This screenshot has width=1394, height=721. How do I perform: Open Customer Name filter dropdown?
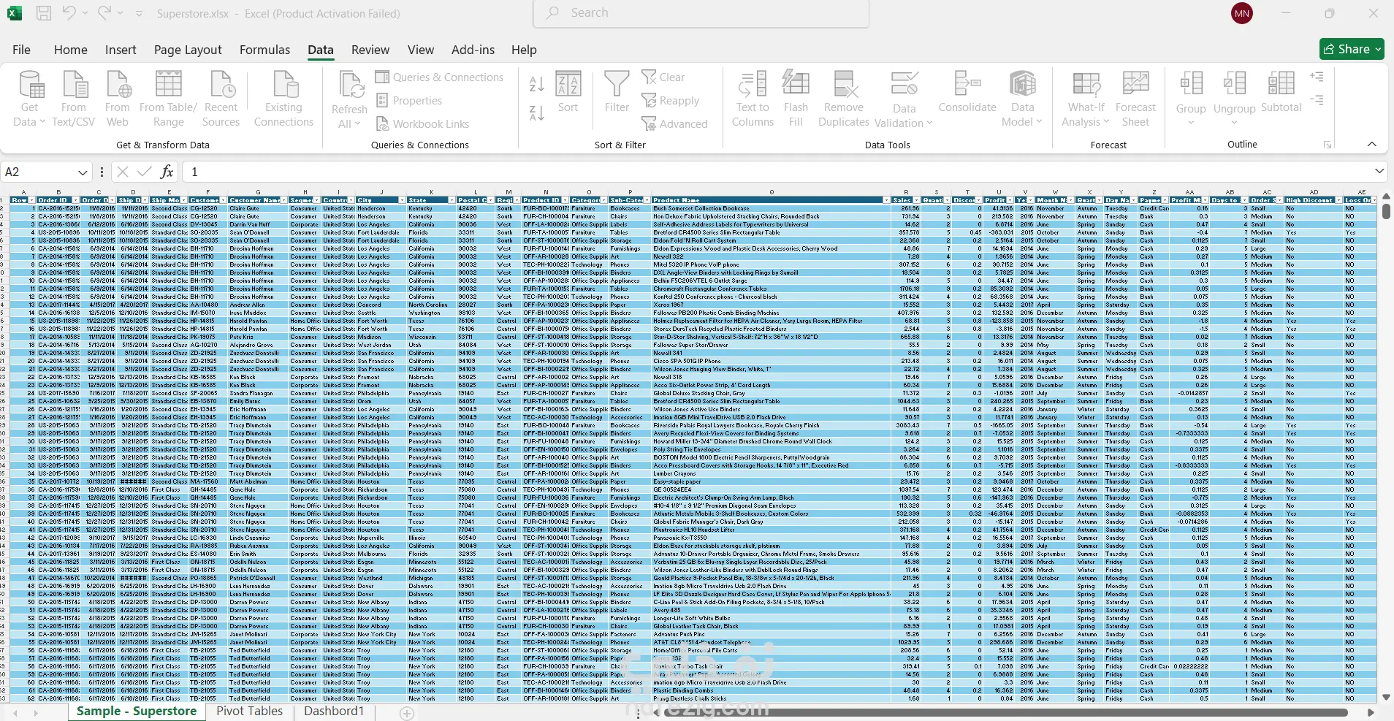(283, 200)
